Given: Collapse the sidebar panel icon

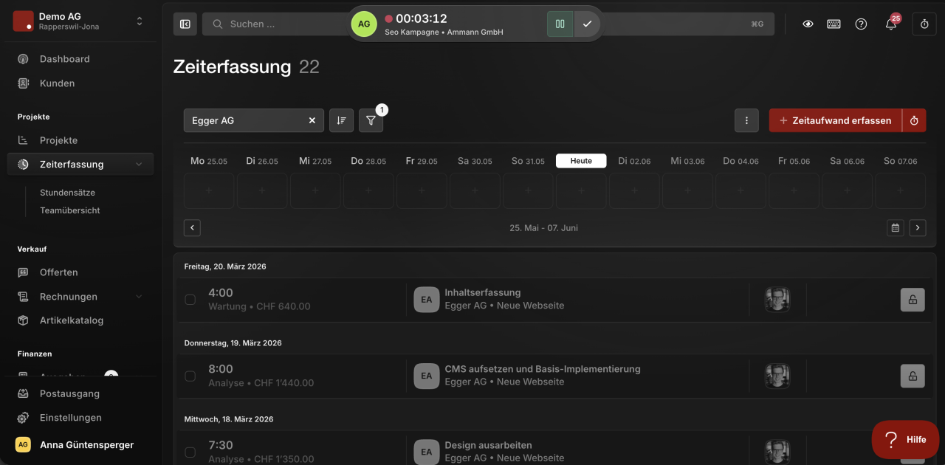Looking at the screenshot, I should click(185, 24).
